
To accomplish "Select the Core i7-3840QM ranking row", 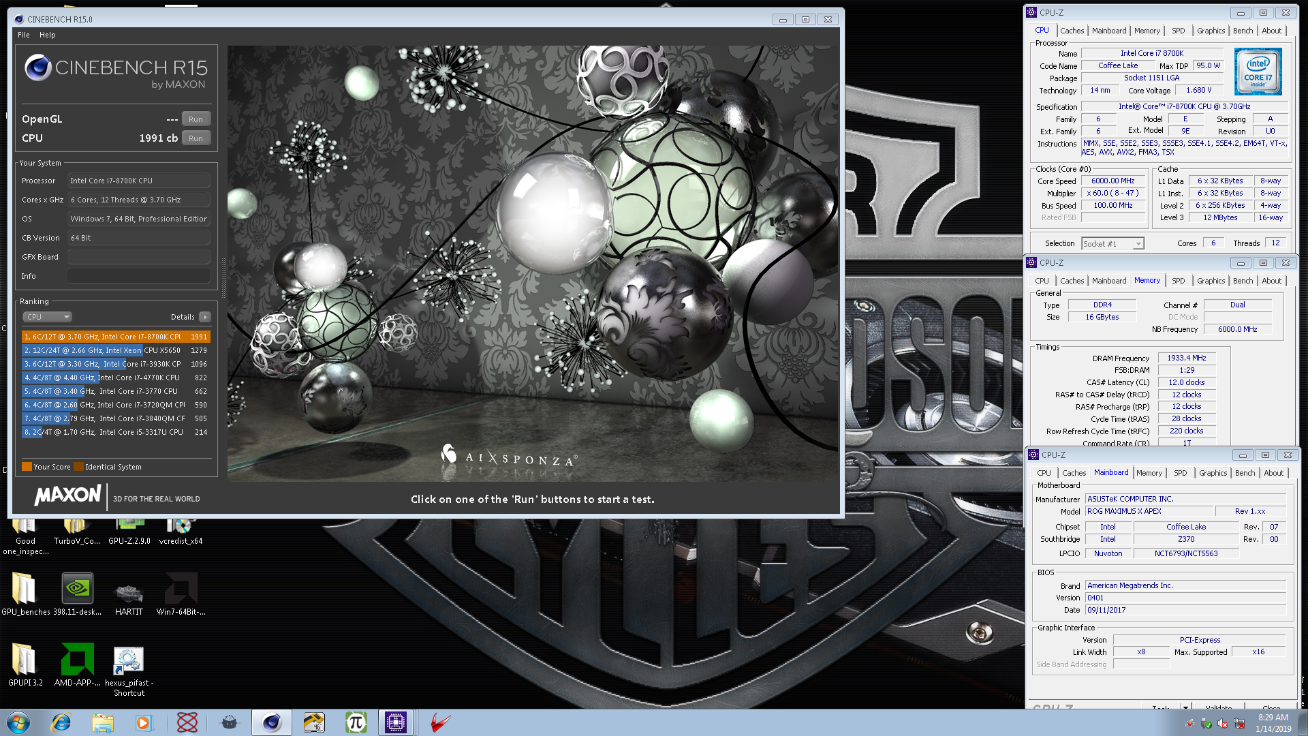I will tap(116, 418).
